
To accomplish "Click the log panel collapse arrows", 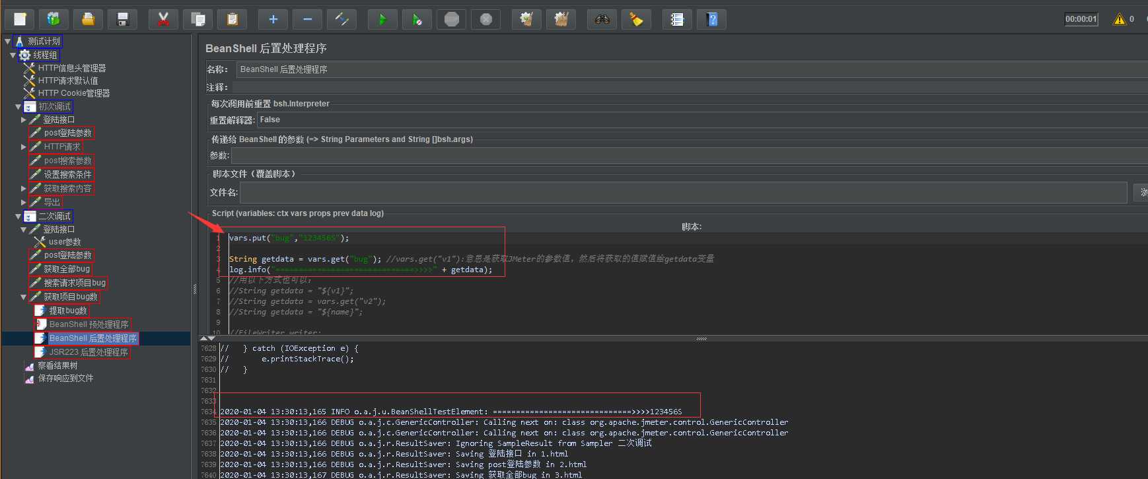I will [x=207, y=338].
